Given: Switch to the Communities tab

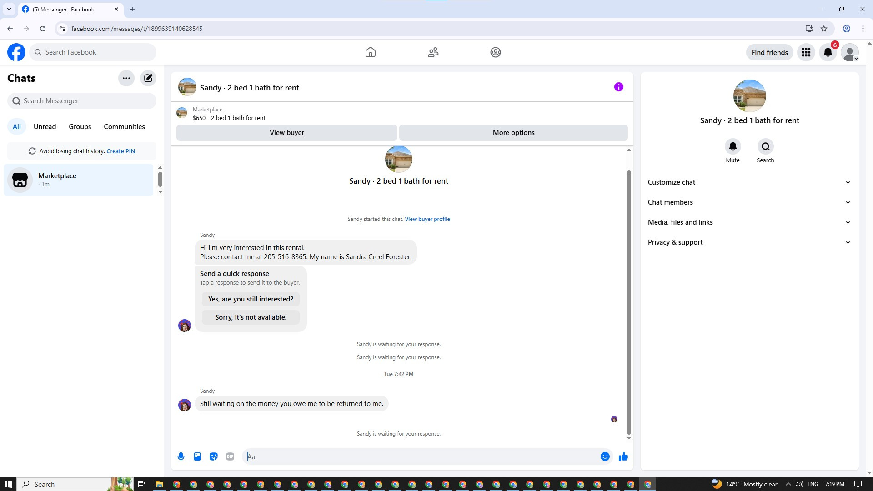Looking at the screenshot, I should (124, 127).
